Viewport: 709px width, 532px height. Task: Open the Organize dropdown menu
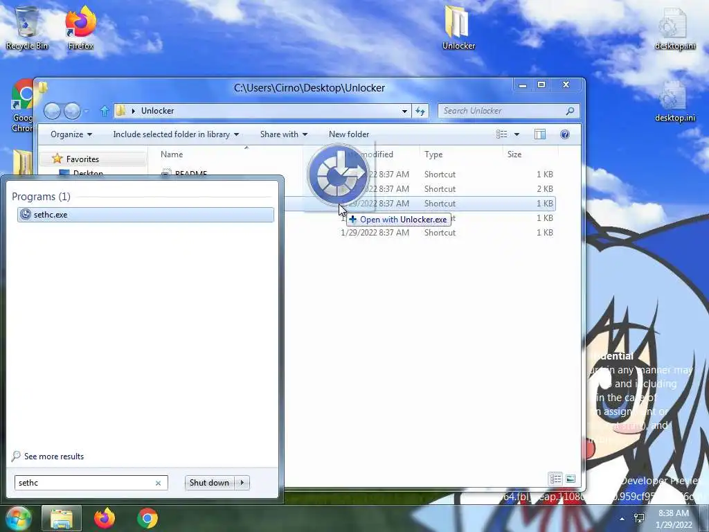click(71, 134)
